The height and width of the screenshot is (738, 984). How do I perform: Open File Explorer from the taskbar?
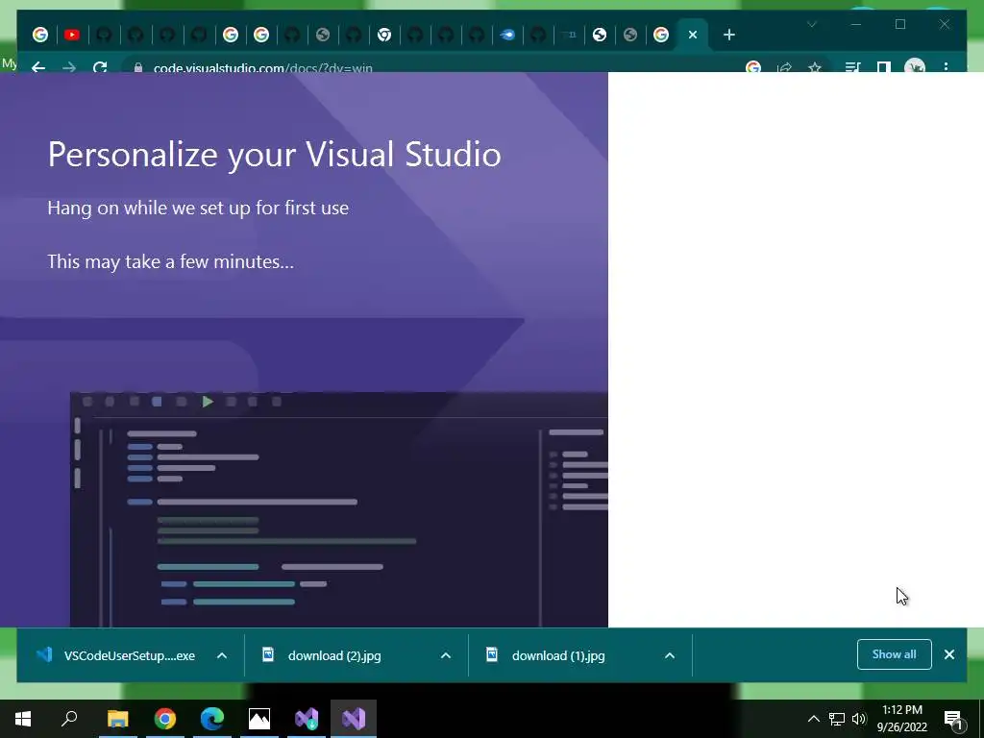[117, 719]
